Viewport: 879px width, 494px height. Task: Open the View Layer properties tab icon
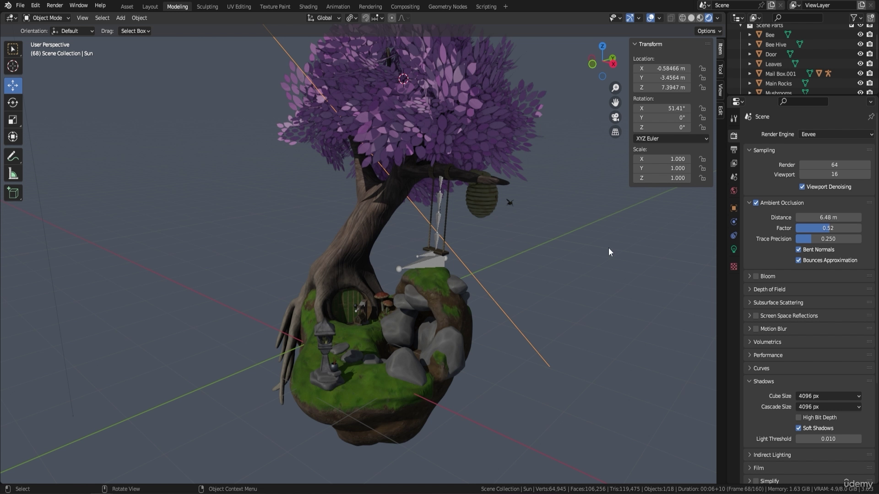(x=734, y=163)
